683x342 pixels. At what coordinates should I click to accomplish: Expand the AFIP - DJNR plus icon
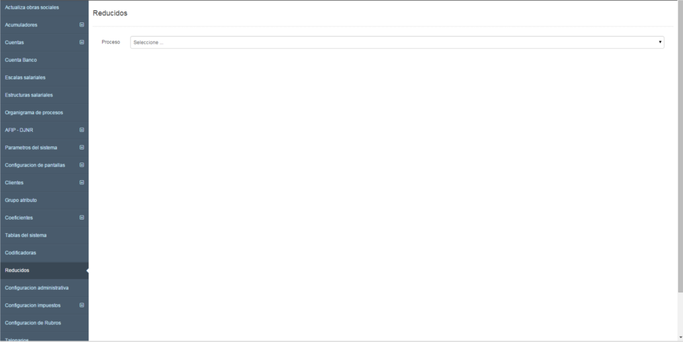tap(82, 130)
